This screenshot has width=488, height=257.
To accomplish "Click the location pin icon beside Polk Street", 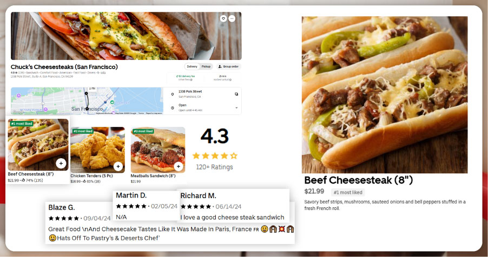I will [x=173, y=94].
